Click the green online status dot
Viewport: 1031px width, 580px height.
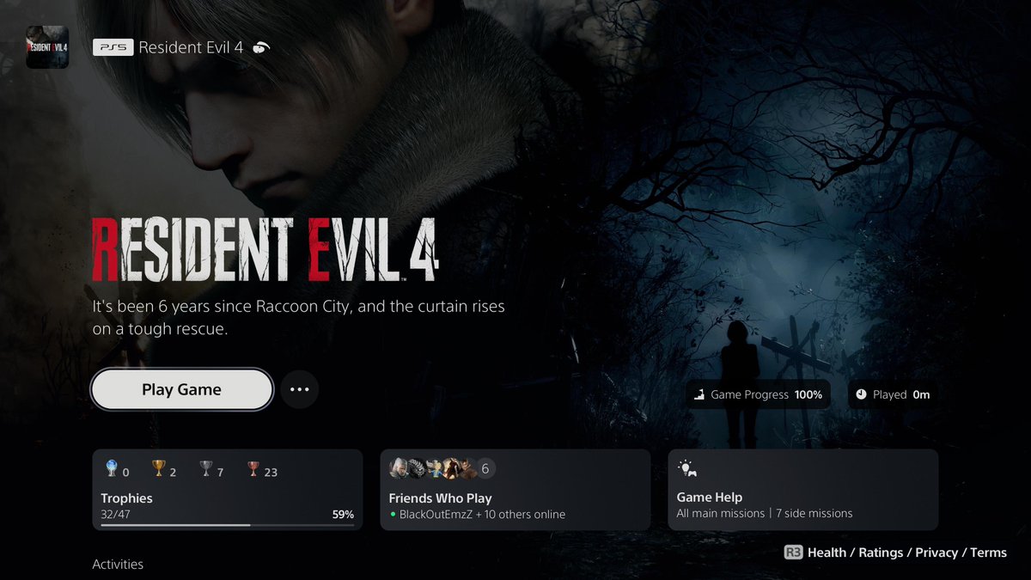pyautogui.click(x=393, y=515)
